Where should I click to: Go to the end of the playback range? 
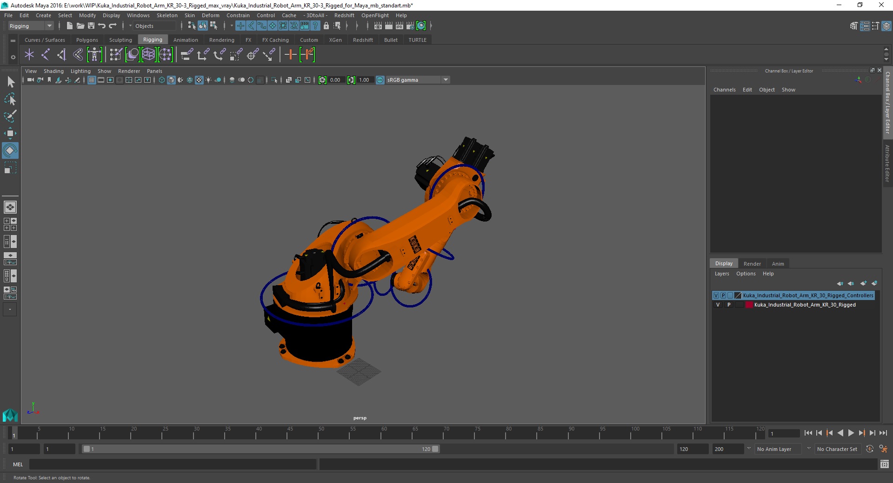tap(883, 433)
